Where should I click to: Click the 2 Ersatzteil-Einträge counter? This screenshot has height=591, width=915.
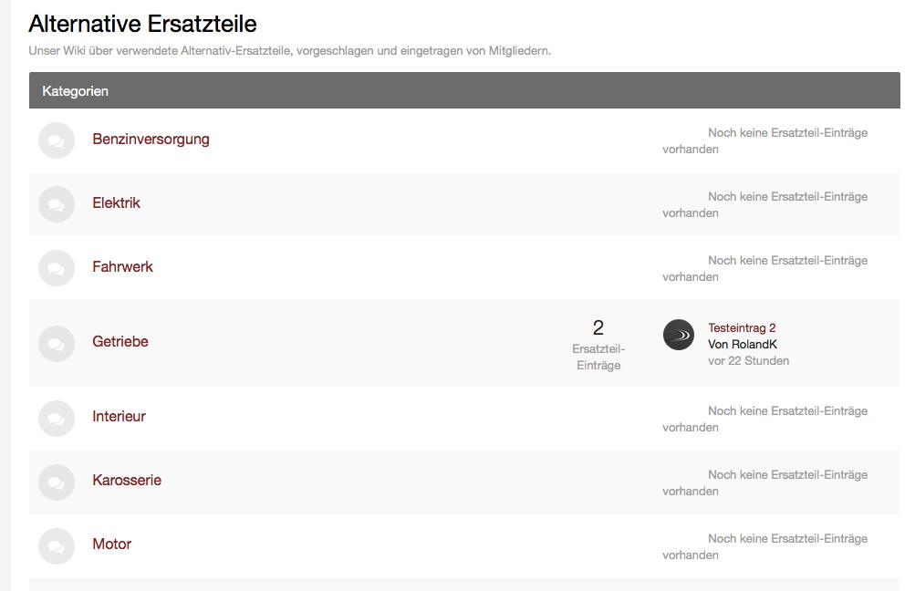pyautogui.click(x=598, y=344)
